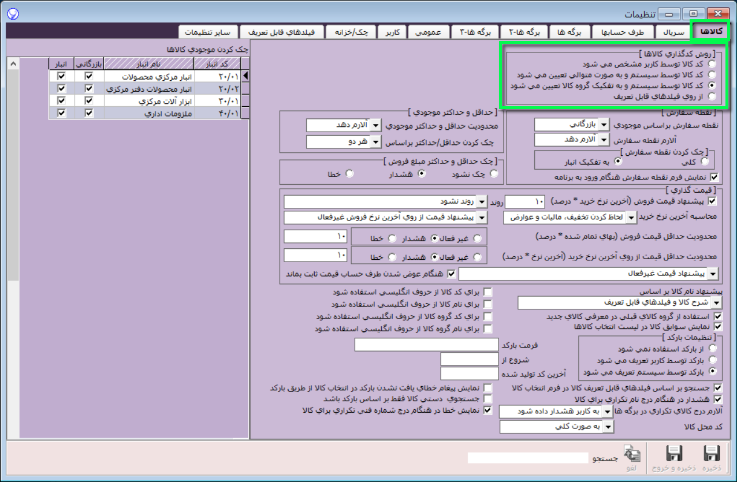This screenshot has height=482, width=737.
Task: Click the لغو (Cancel) icon
Action: (632, 454)
